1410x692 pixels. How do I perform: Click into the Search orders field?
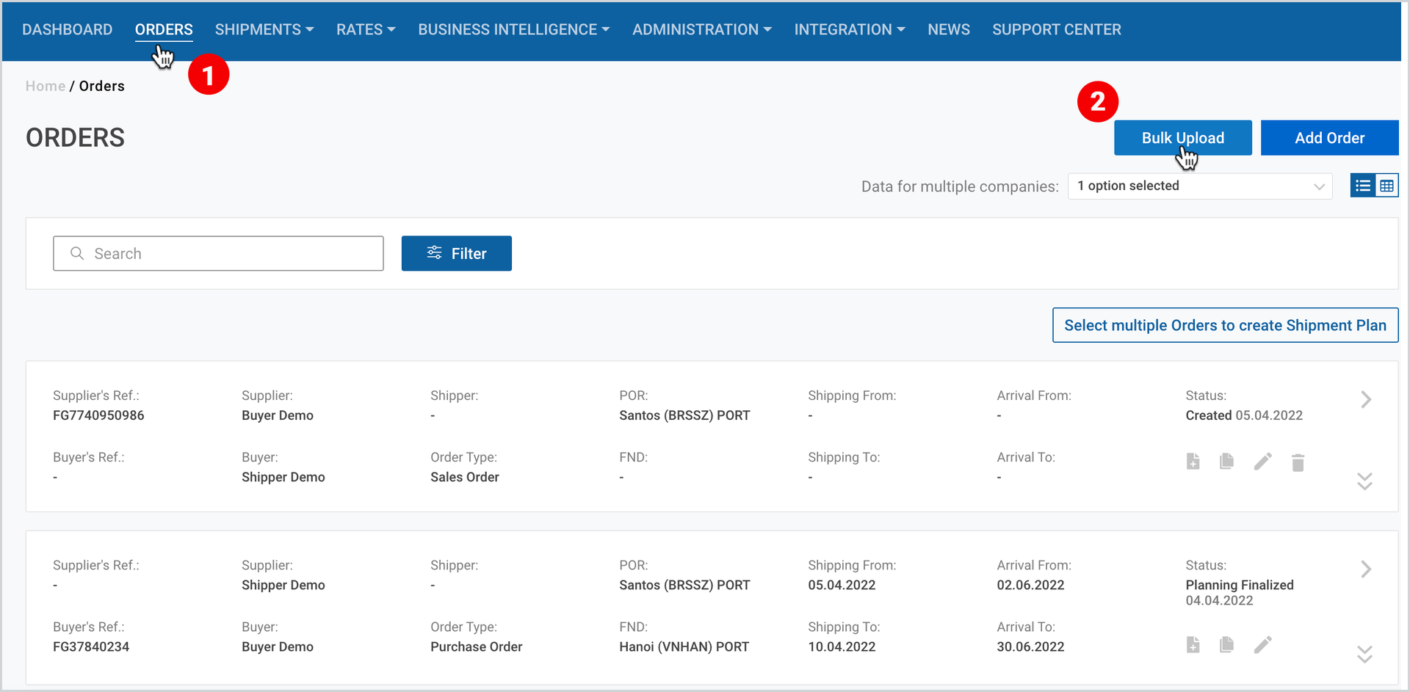point(218,253)
